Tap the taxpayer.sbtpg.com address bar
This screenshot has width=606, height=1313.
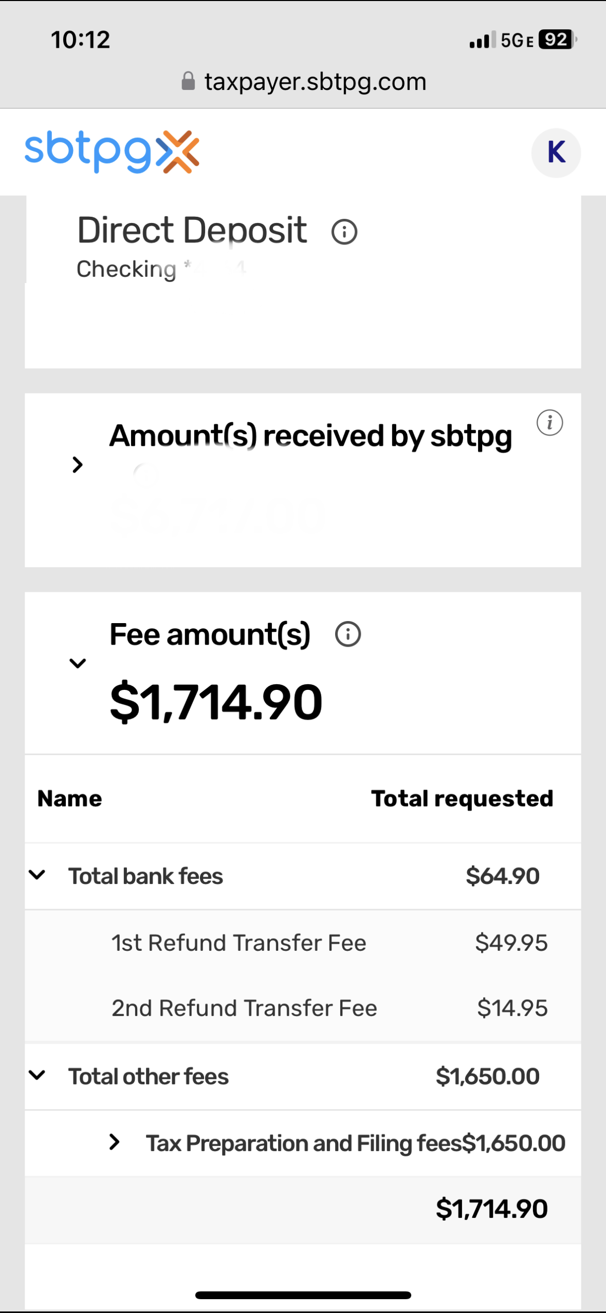[315, 81]
